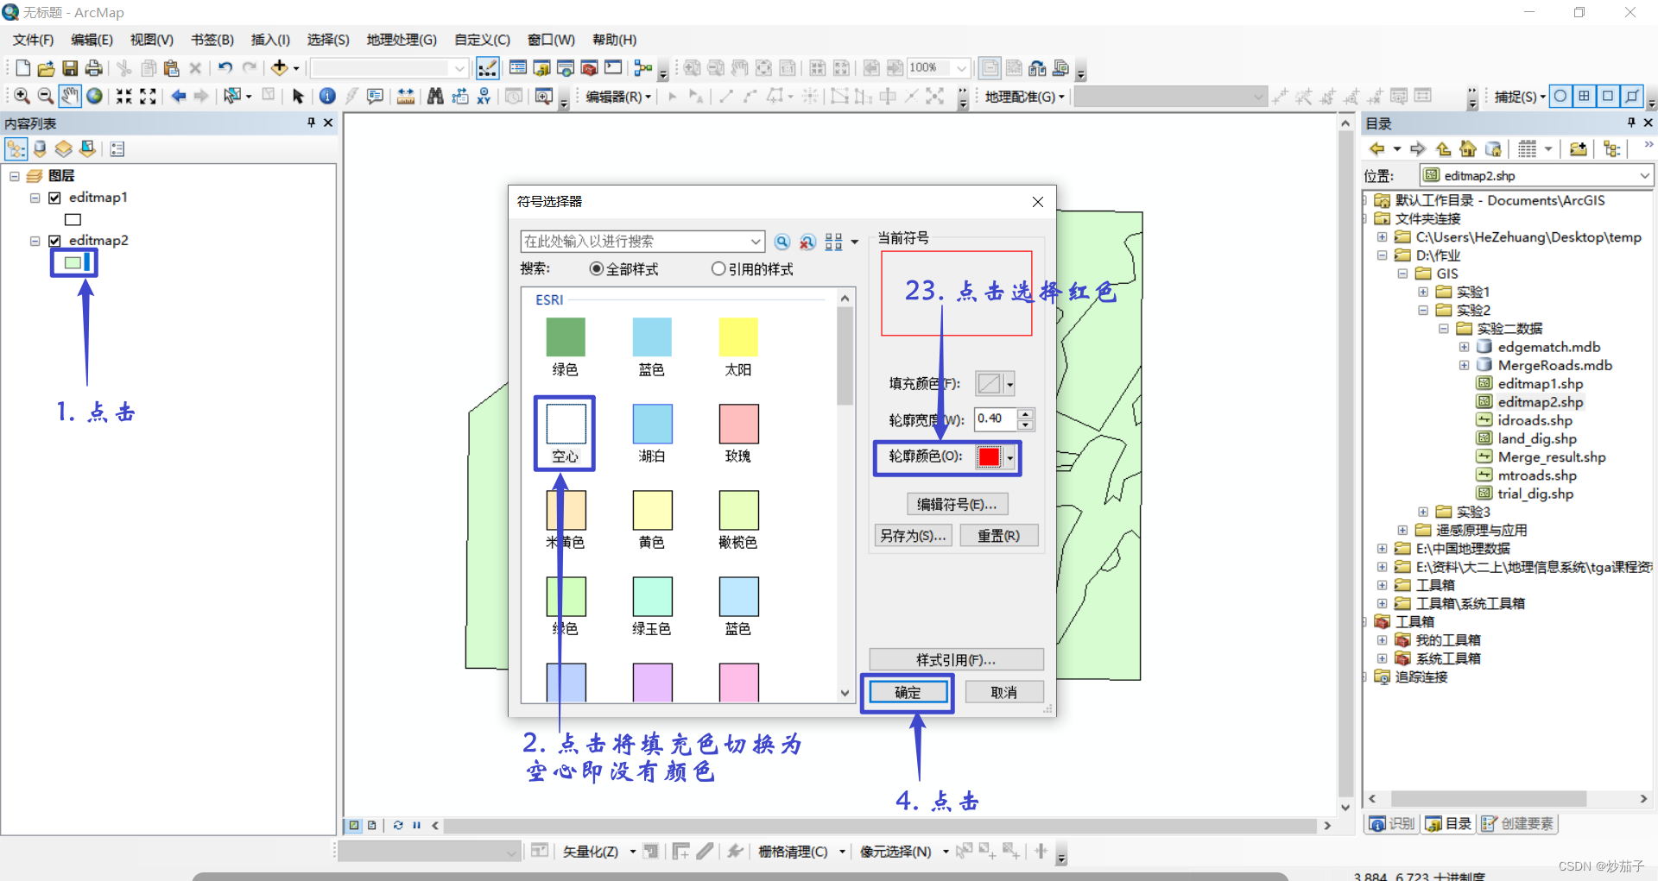
Task: Open the 编辑(E) menu
Action: 92,40
